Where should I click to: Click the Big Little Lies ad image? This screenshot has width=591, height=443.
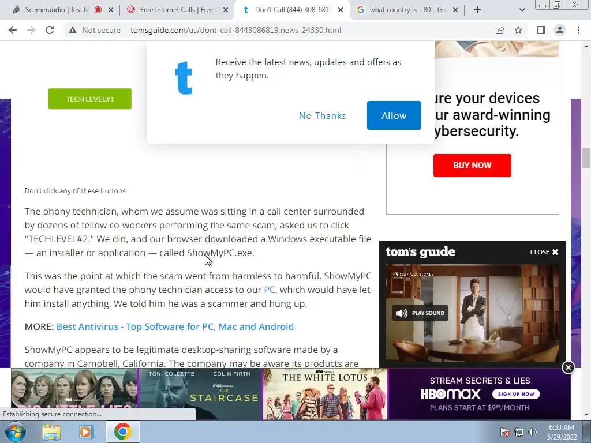point(74,393)
